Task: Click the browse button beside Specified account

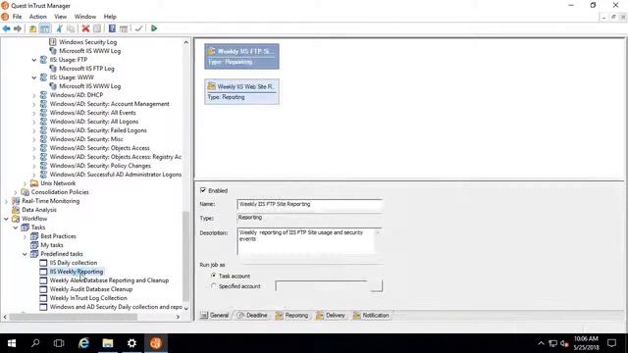Action: point(377,285)
